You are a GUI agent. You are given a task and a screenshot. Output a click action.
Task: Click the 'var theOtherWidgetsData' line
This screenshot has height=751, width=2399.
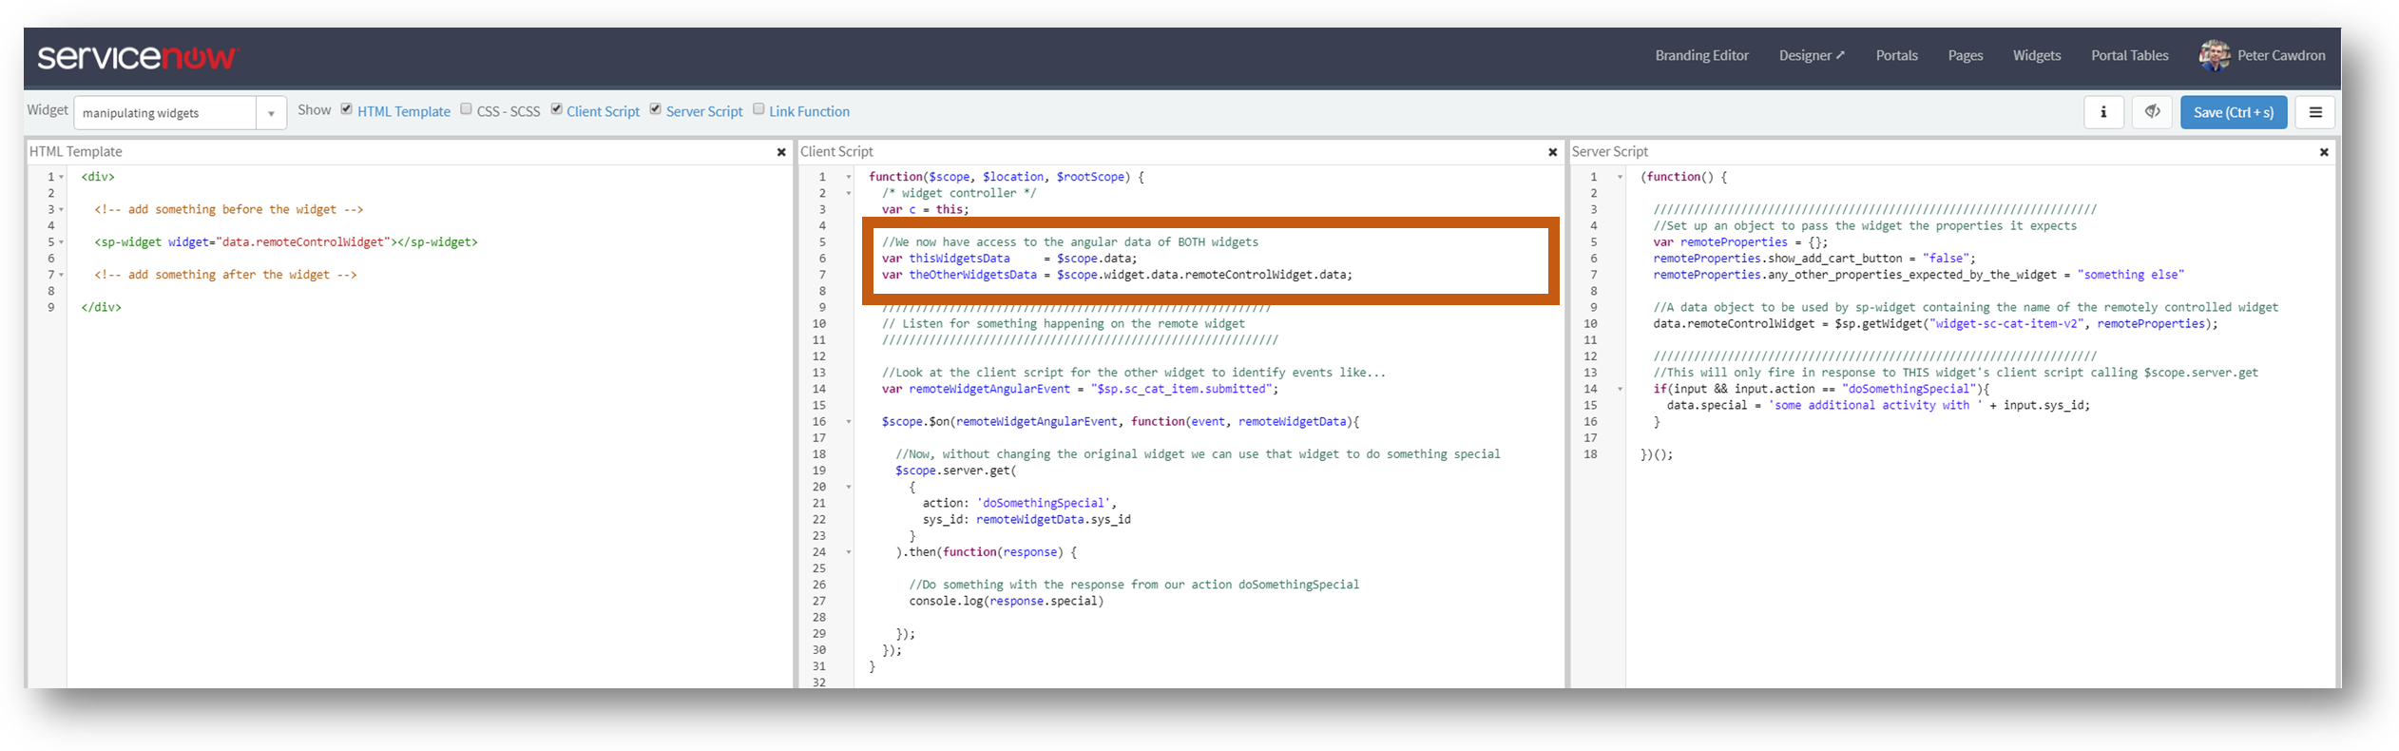click(x=1117, y=275)
